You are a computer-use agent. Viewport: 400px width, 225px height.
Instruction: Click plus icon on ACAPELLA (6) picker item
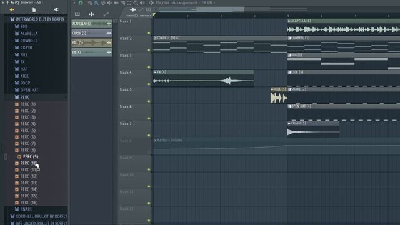[109, 24]
